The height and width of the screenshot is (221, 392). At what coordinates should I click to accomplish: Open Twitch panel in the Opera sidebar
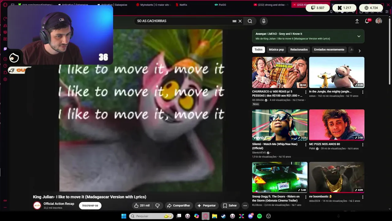click(5, 49)
